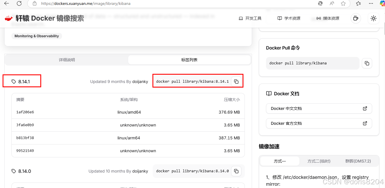Open 学术资源 menu
This screenshot has width=385, height=188.
click(289, 18)
